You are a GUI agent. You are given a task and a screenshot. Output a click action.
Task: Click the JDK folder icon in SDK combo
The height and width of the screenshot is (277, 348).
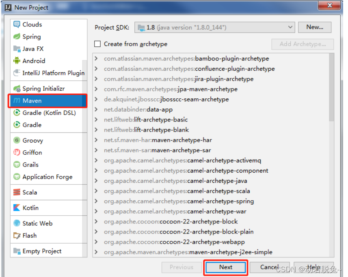141,28
